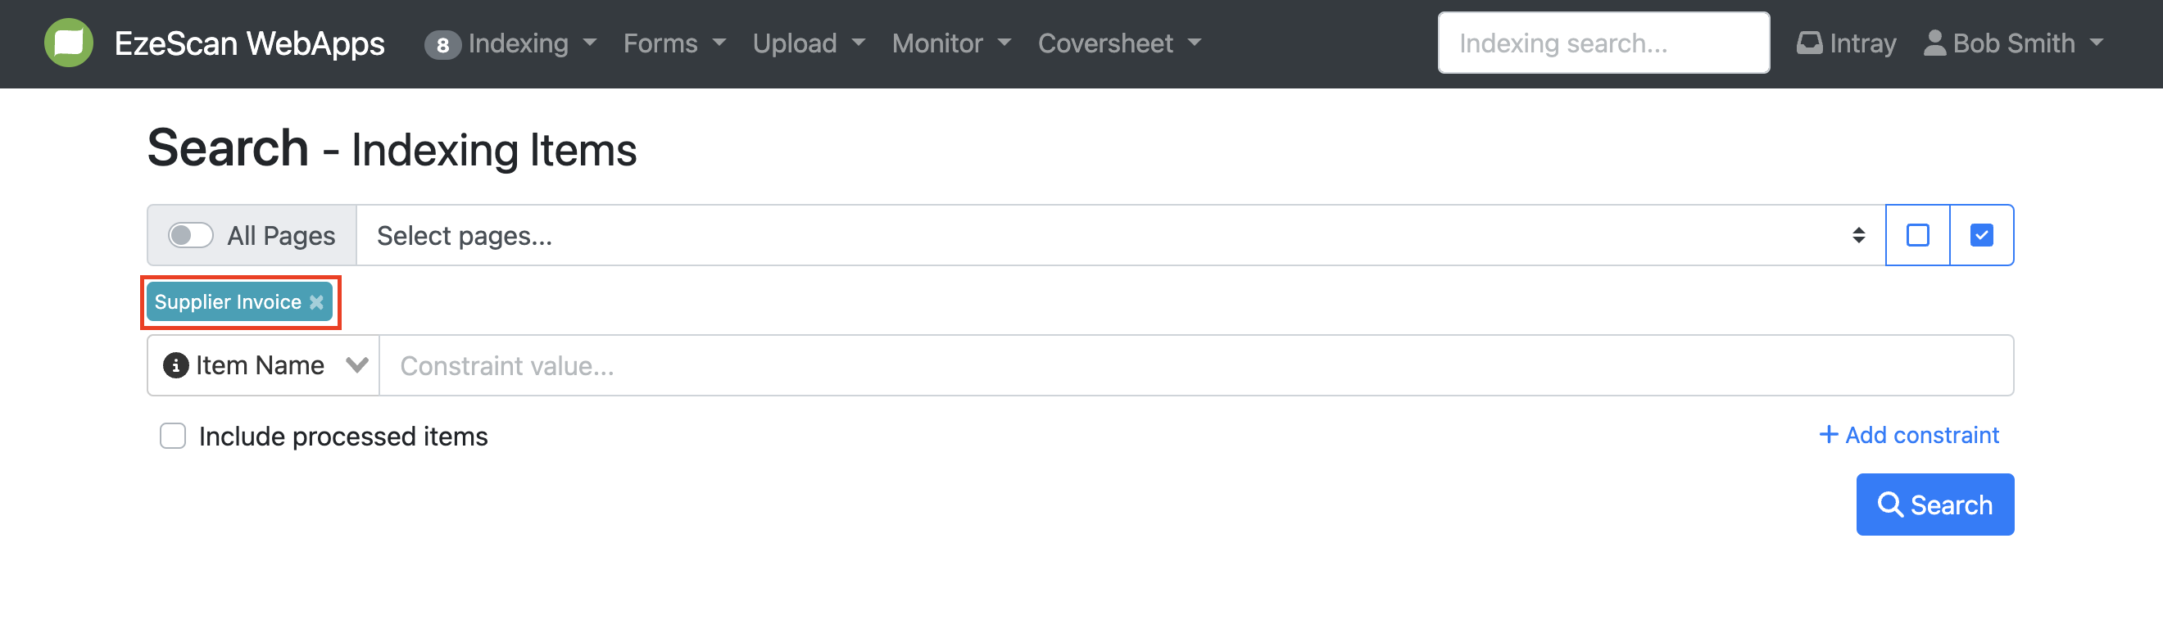2163x629 pixels.
Task: Check Include processed items
Action: [x=173, y=437]
